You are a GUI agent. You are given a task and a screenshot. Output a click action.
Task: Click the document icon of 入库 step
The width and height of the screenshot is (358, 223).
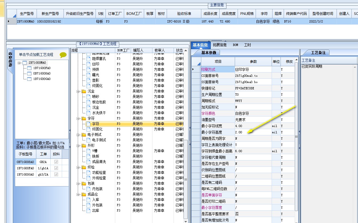[x=88, y=200]
